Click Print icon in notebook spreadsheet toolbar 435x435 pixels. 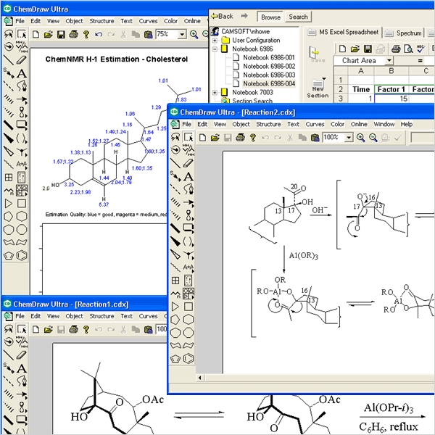[x=396, y=49]
